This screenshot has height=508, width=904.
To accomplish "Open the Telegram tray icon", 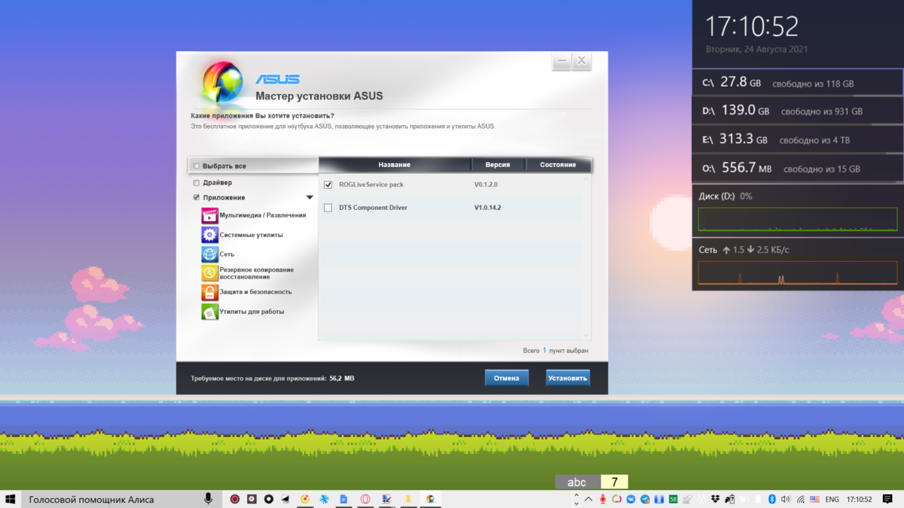I will click(646, 500).
